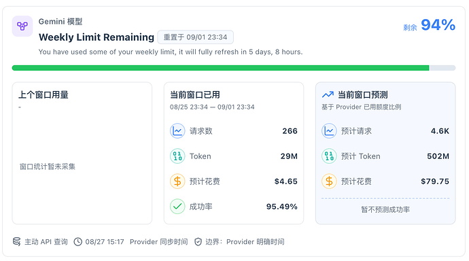Click the 95.49% success rate value
Screen dimensions: 469x261
(x=282, y=207)
